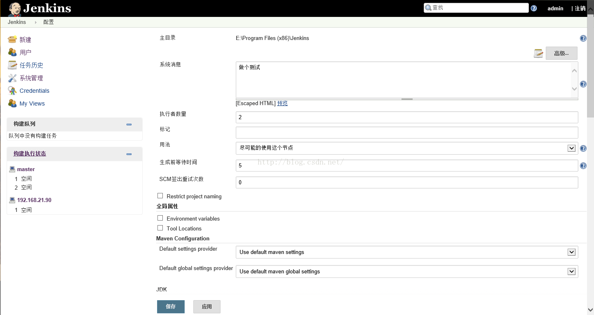
Task: Click the Credentials keys icon
Action: tap(12, 91)
